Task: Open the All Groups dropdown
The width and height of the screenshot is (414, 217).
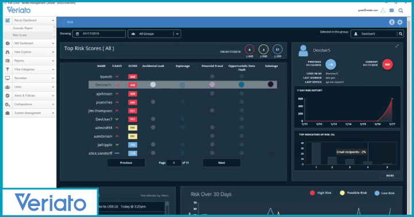Action: 155,34
